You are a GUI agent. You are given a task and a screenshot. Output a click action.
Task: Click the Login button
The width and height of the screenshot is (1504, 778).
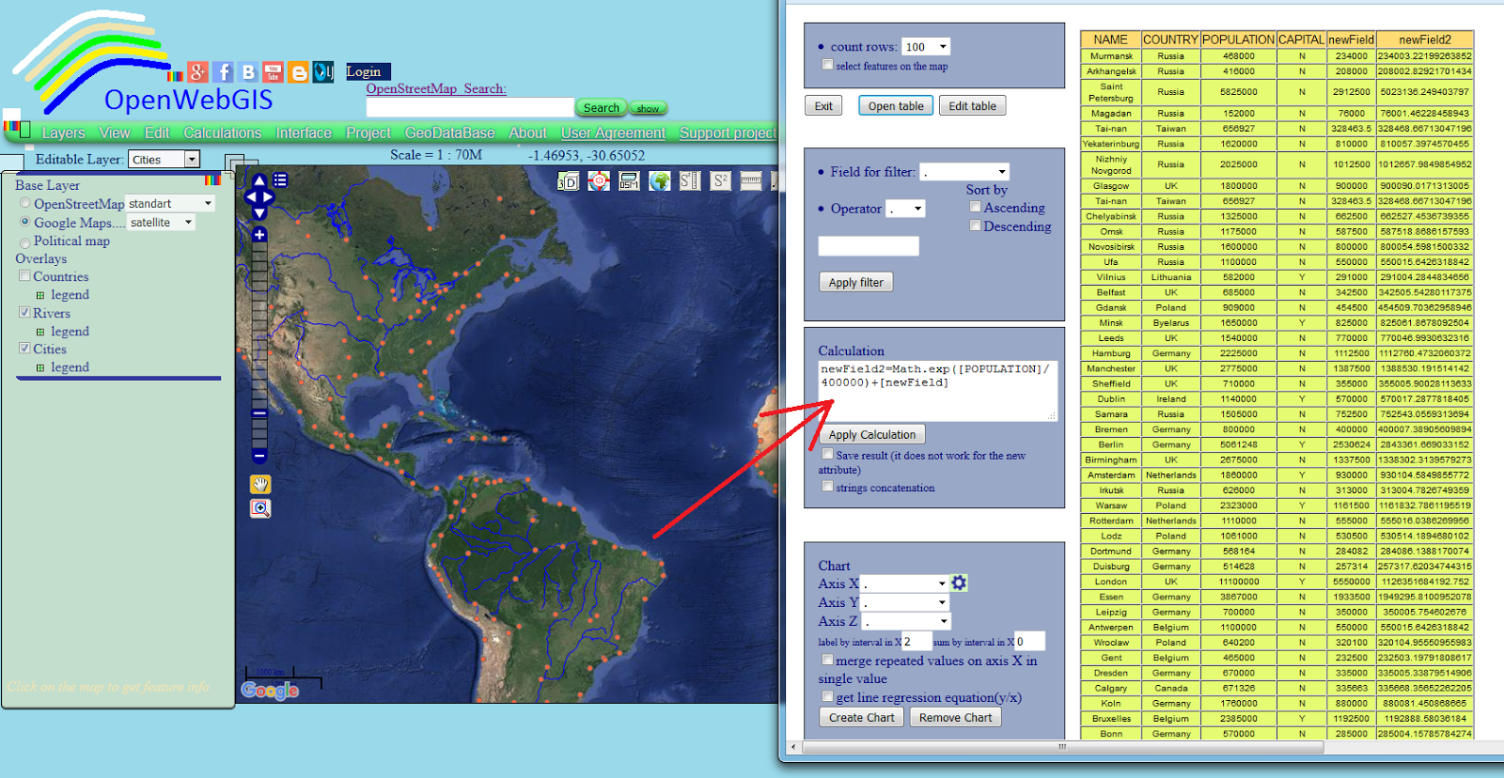coord(368,71)
